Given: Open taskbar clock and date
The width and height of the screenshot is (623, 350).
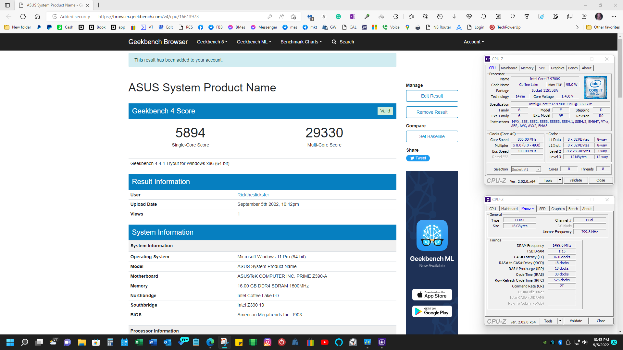Looking at the screenshot, I should coord(601,342).
